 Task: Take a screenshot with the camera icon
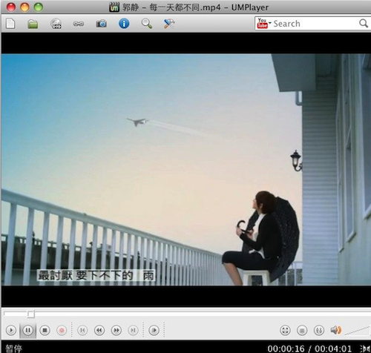tap(101, 24)
